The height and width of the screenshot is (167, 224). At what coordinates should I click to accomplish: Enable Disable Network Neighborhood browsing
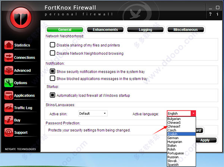pyautogui.click(x=52, y=53)
